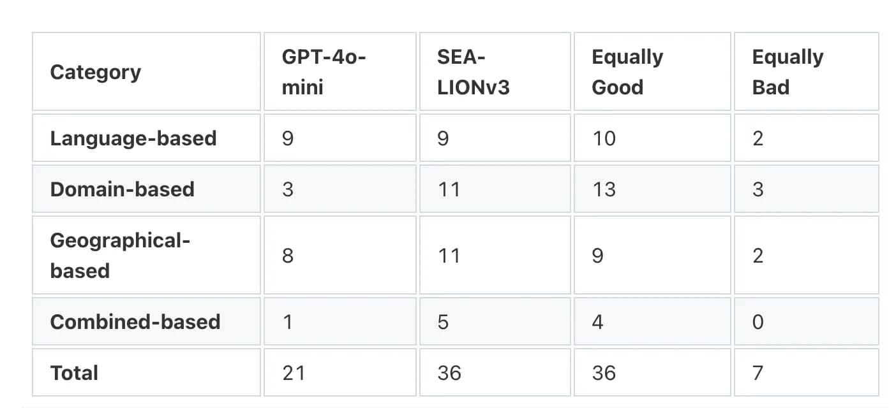Click Combined-based Equally Good value 4

[597, 322]
